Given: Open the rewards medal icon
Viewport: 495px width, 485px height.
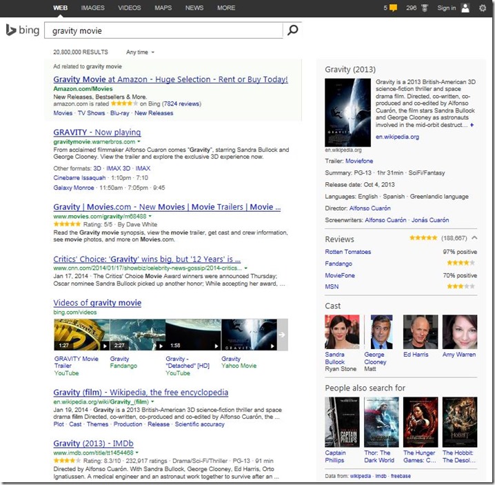Looking at the screenshot, I should (x=425, y=8).
